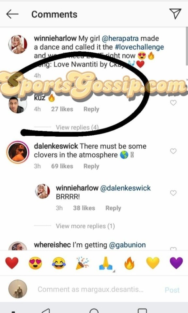Insert the yellow heart emoji
The width and height of the screenshot is (188, 313).
[153, 263]
